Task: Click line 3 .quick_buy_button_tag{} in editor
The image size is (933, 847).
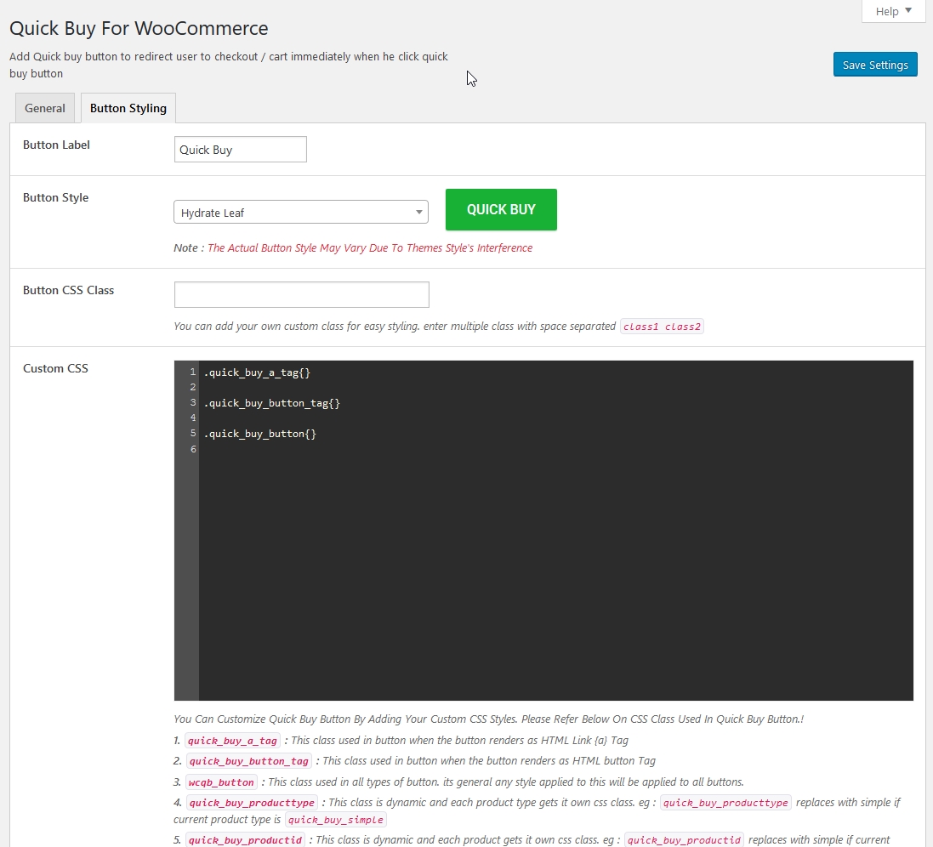Action: pos(272,403)
